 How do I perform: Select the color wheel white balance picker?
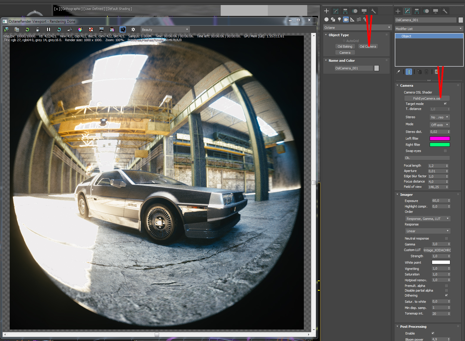80,29
